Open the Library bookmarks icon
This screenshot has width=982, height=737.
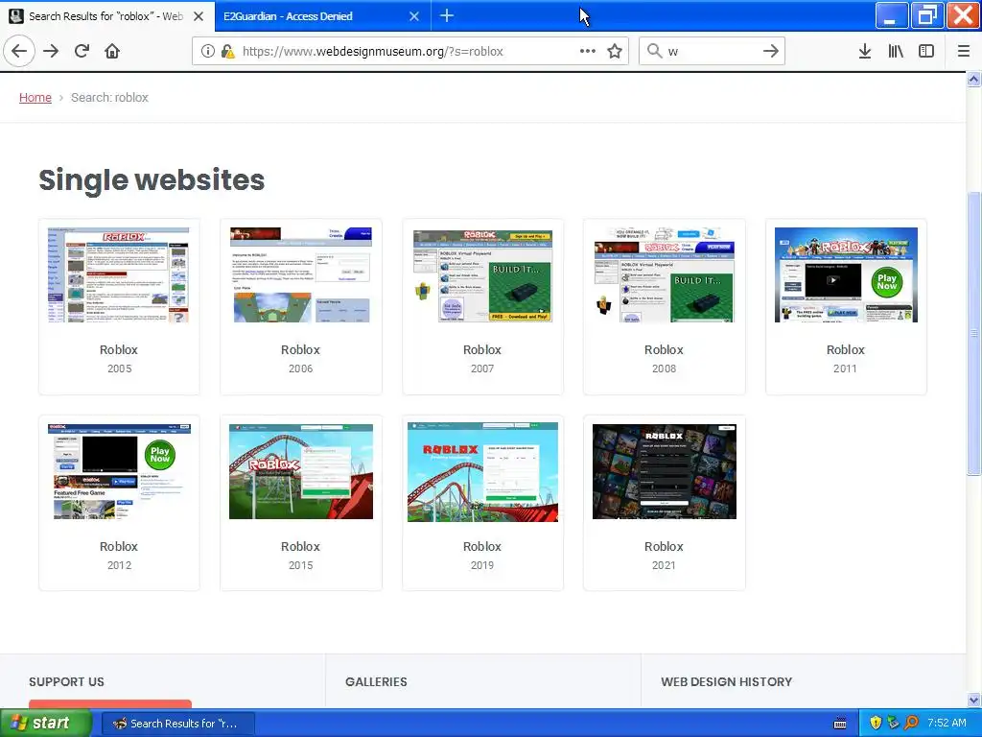click(896, 51)
